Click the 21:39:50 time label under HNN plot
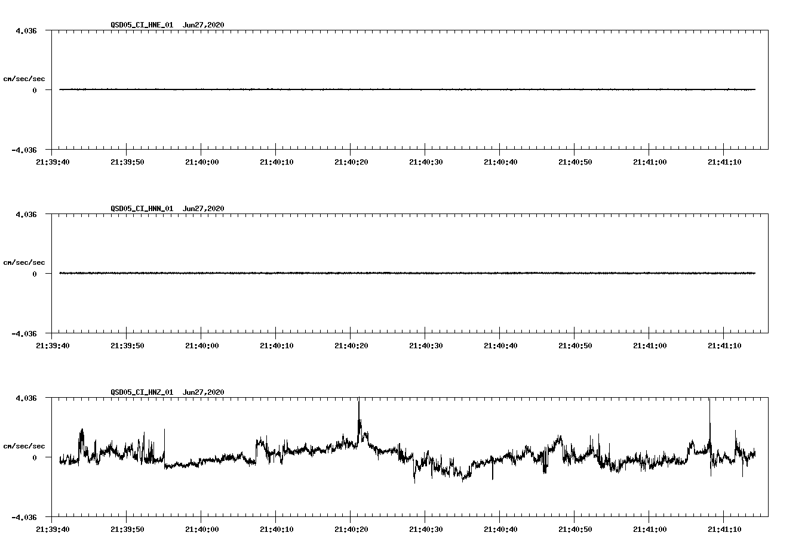Screen dimensions: 811x551 coord(127,346)
